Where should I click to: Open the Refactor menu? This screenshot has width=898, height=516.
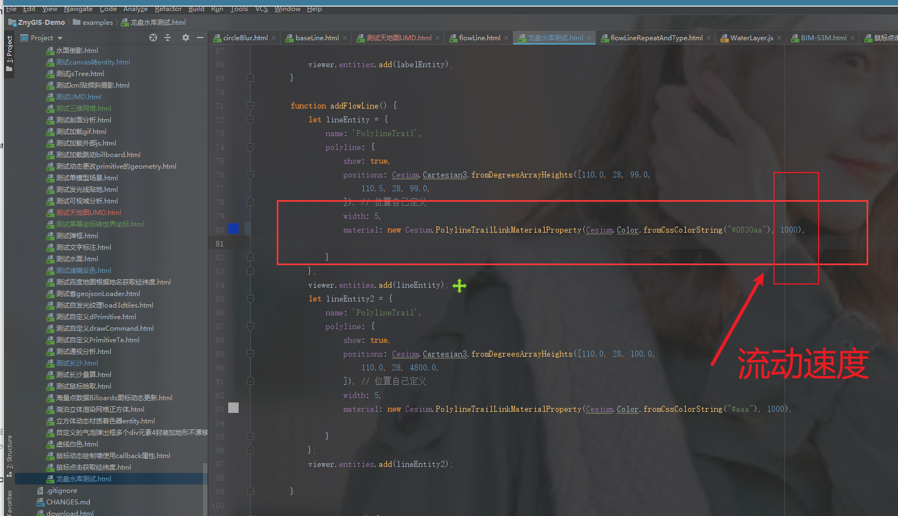(168, 9)
